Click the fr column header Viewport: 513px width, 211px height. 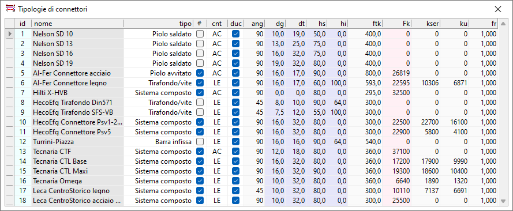pyautogui.click(x=484, y=24)
